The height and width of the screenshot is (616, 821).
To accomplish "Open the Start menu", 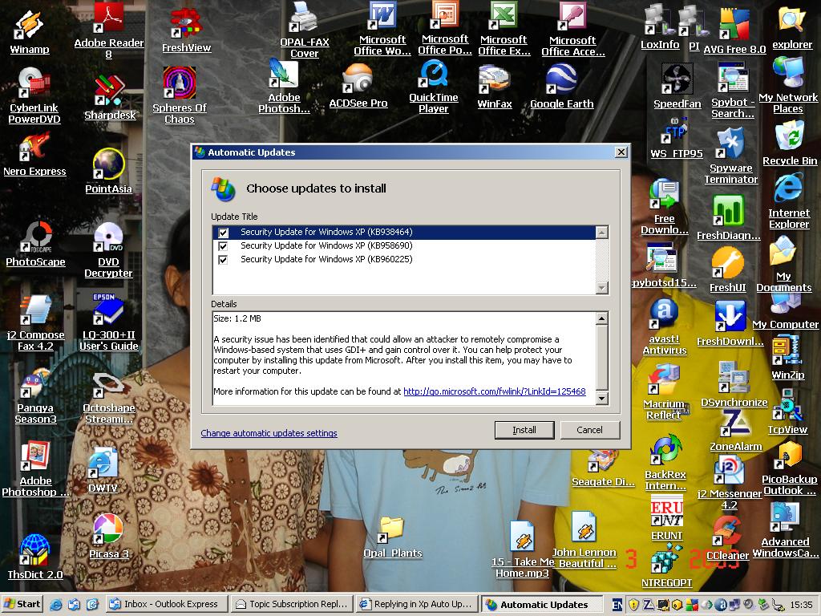I will point(22,605).
